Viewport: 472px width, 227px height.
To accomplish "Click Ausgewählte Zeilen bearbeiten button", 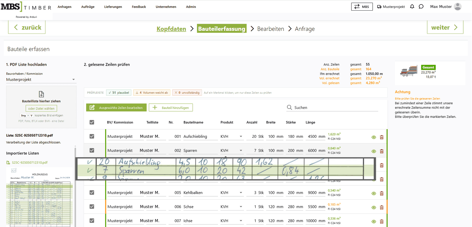I will tap(116, 107).
